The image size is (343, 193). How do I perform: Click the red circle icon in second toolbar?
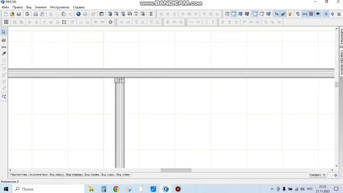[110, 22]
